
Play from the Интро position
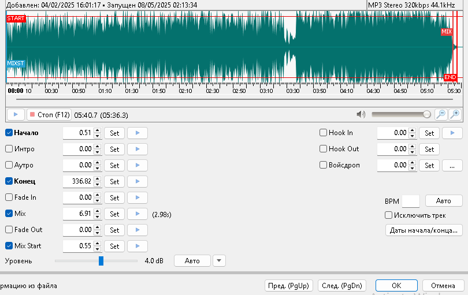point(138,149)
